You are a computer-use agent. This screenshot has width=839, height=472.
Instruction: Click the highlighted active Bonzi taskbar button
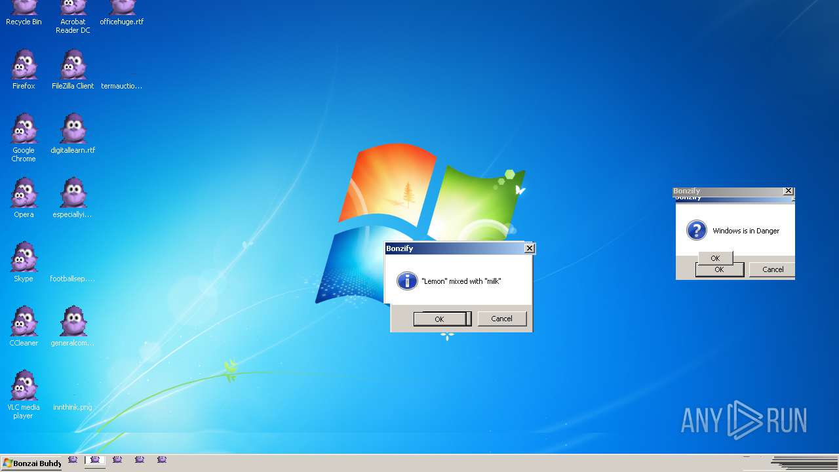[95, 460]
